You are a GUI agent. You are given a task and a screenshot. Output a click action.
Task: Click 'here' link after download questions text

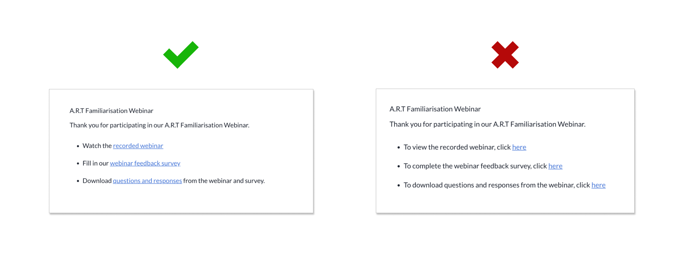[598, 185]
